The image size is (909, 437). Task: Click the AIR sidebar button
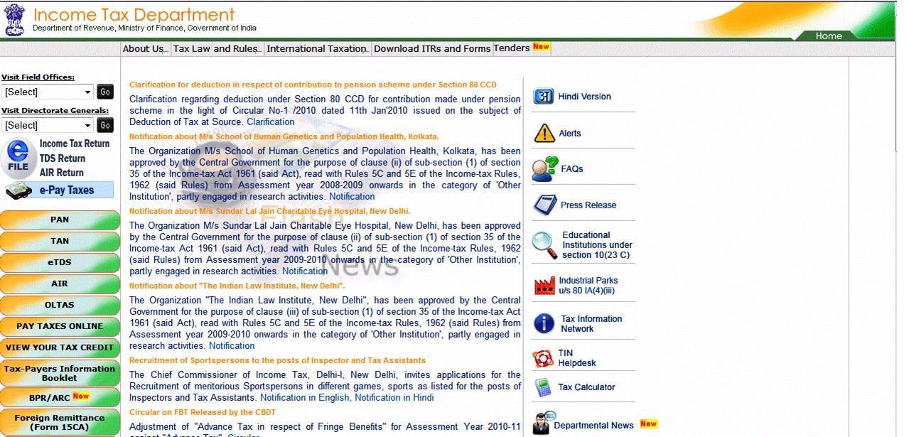60,284
